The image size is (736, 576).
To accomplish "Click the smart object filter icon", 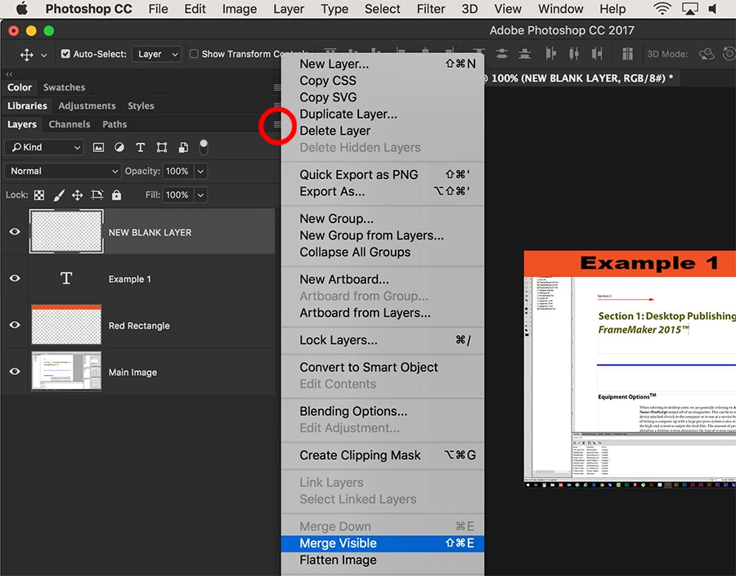I will (x=183, y=147).
